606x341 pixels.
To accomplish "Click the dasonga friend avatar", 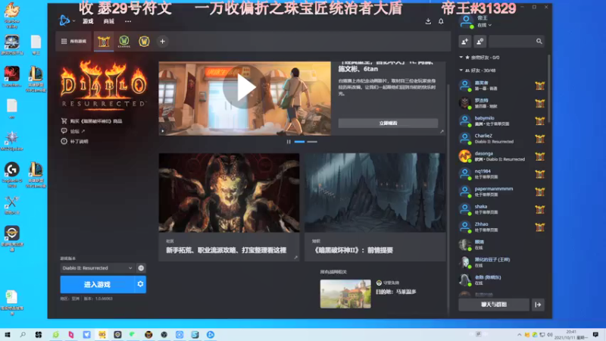I will click(x=465, y=156).
